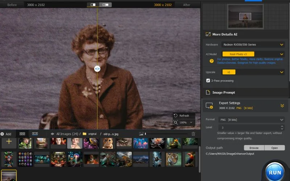Click the before/after divider handle
The height and width of the screenshot is (181, 290).
(x=97, y=68)
